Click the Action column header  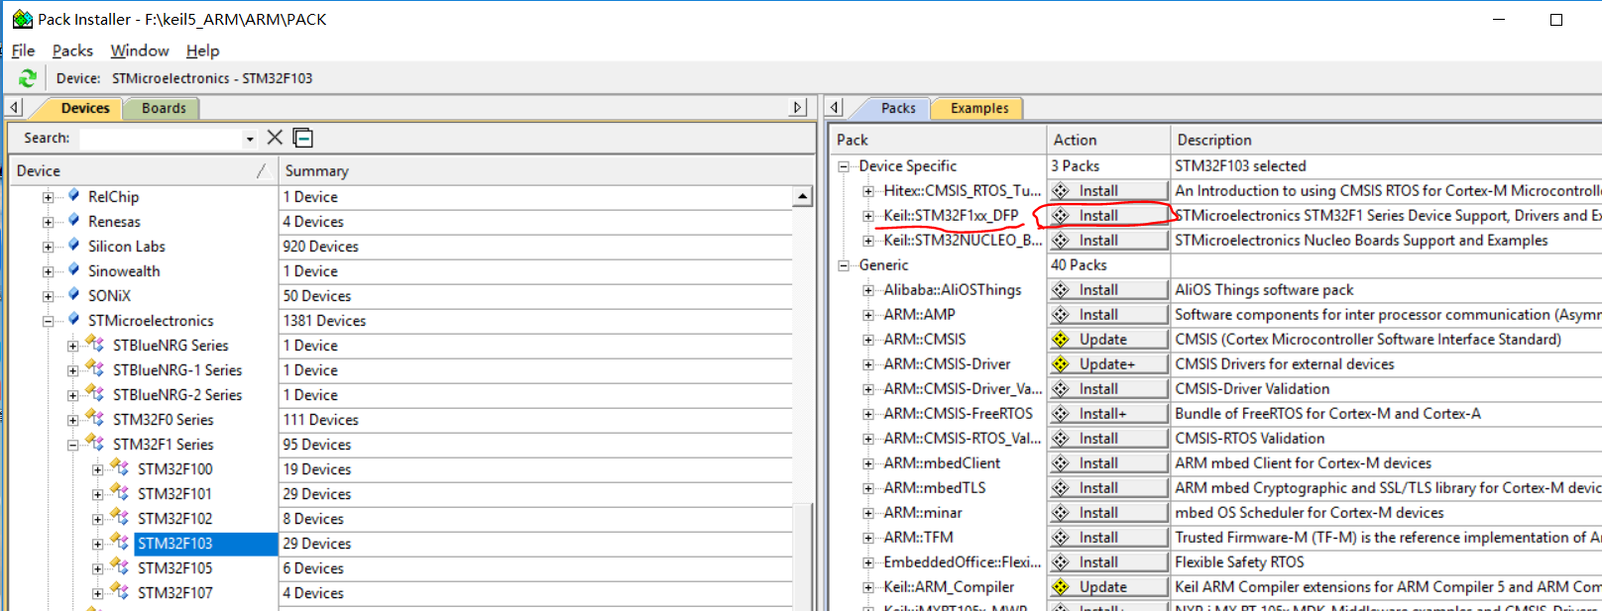click(1108, 140)
